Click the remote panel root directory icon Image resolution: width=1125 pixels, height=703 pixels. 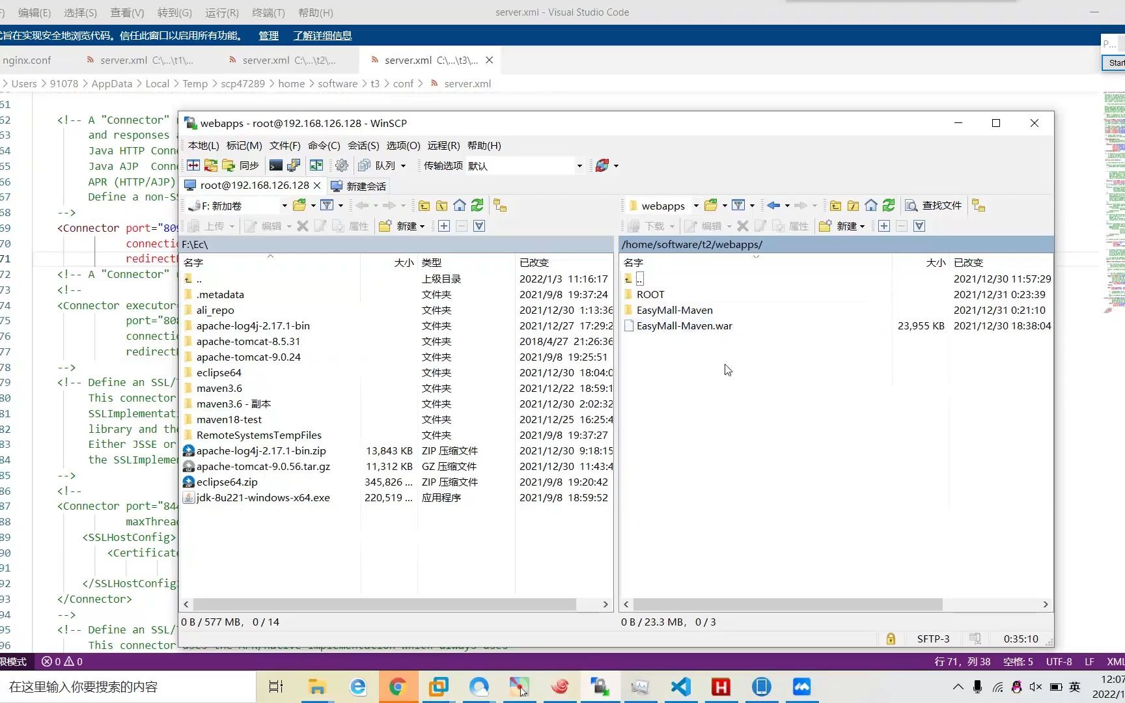[853, 206]
